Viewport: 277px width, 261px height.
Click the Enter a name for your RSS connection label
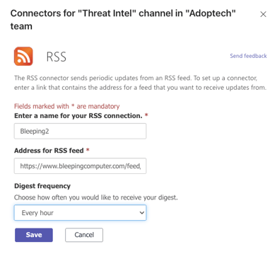tap(78, 116)
